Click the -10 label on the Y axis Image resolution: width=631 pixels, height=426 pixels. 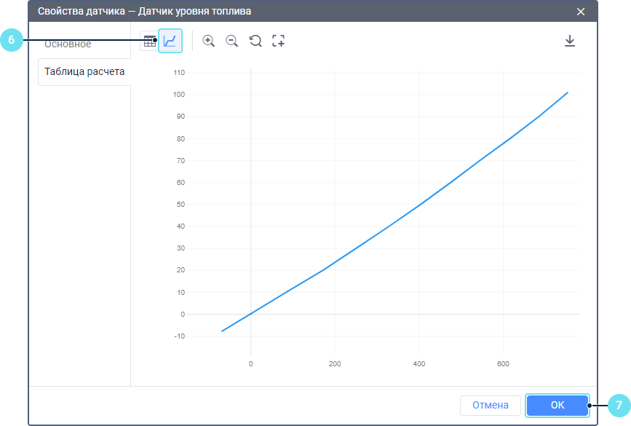pos(179,336)
